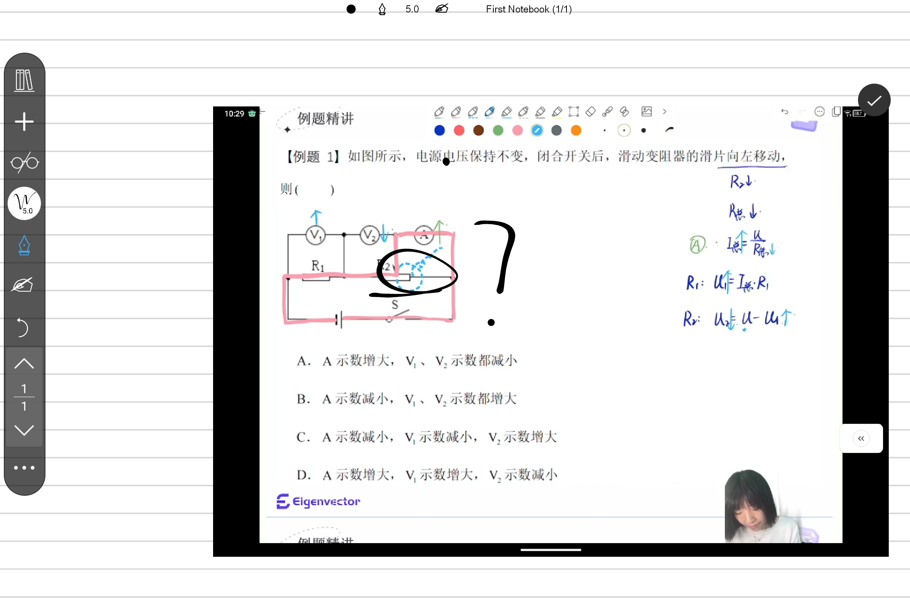Open page number 1/1 indicator
This screenshot has height=606, width=910.
point(24,397)
